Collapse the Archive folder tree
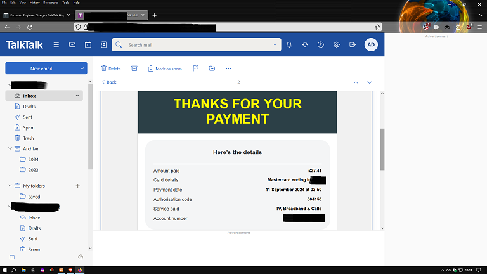This screenshot has height=274, width=487. [x=10, y=149]
